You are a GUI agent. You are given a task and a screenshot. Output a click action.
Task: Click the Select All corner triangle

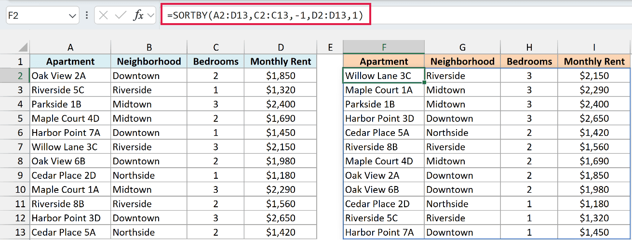coord(23,47)
